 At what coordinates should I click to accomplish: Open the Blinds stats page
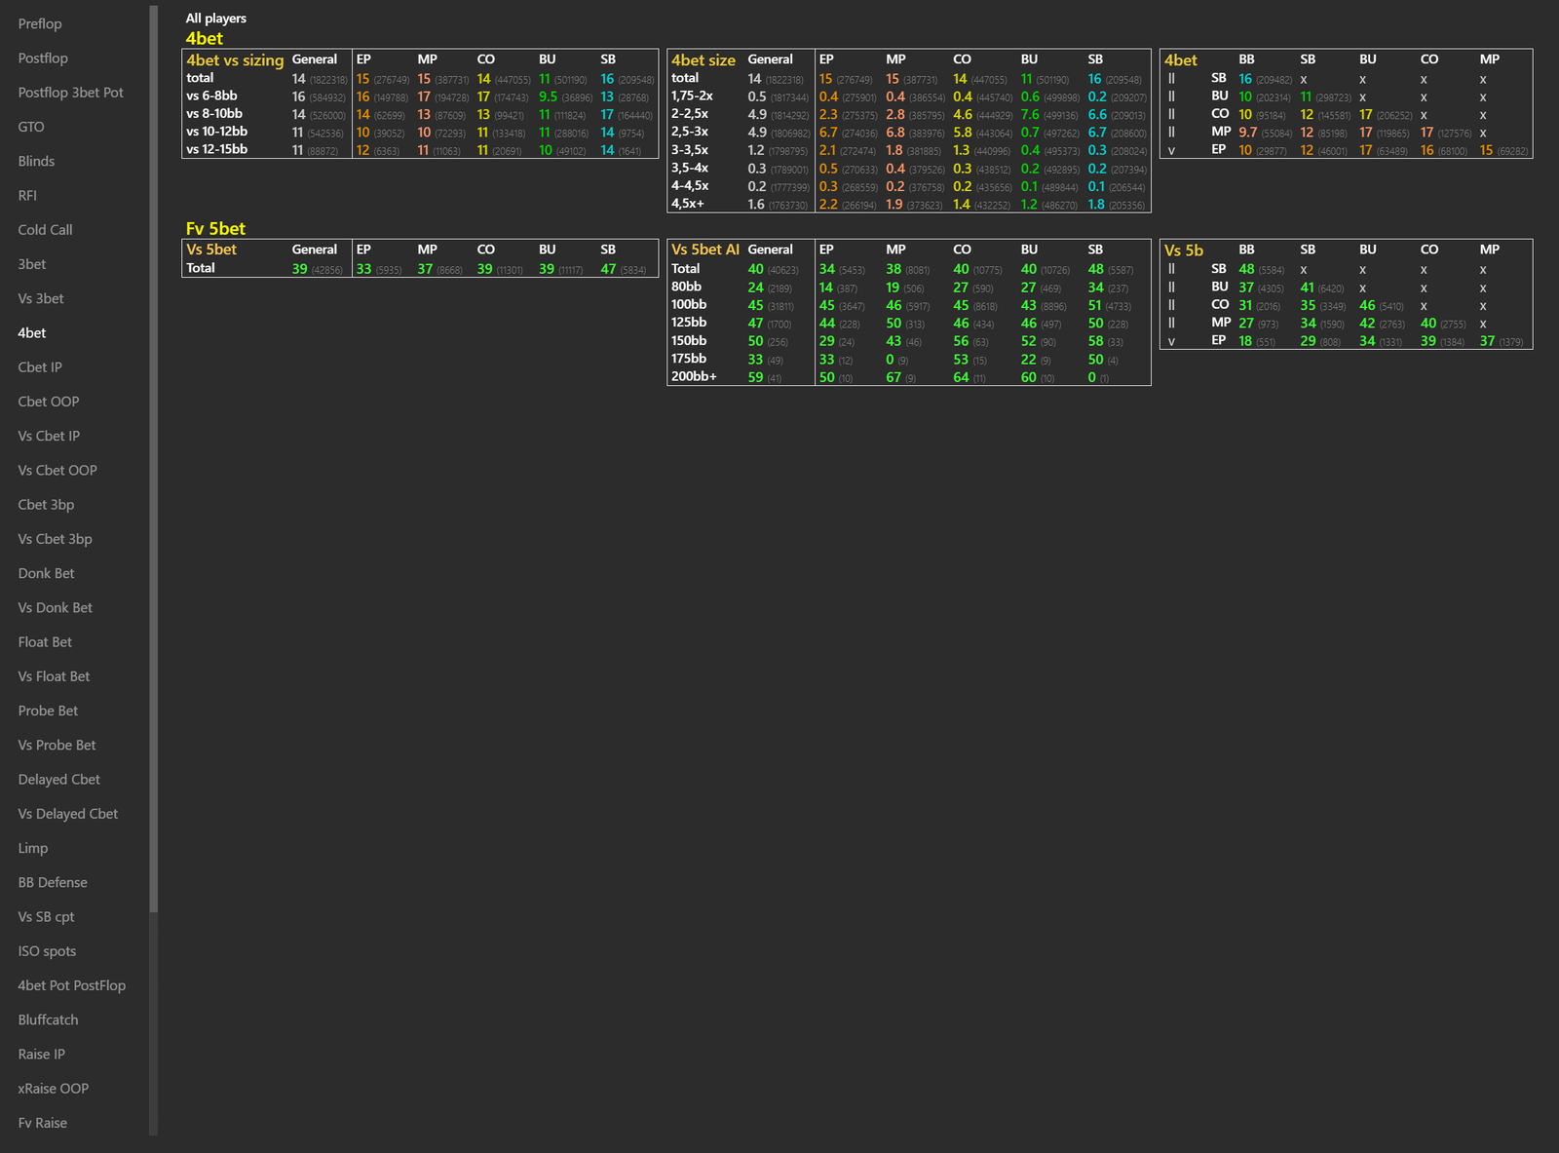pyautogui.click(x=36, y=161)
